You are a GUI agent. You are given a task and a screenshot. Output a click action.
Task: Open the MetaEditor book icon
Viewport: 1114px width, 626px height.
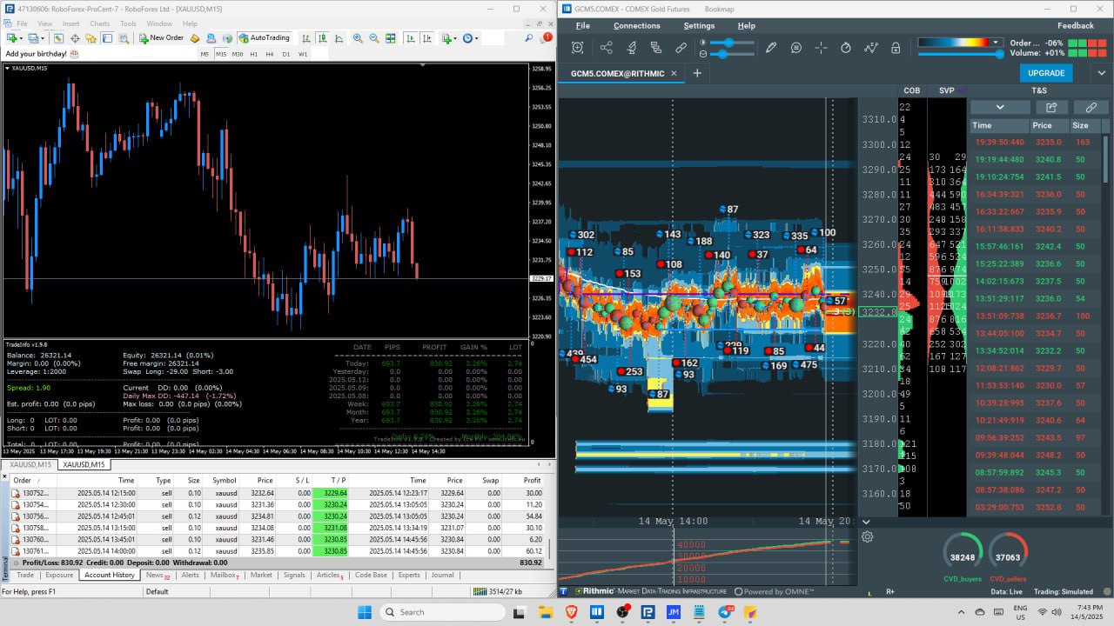[x=195, y=38]
